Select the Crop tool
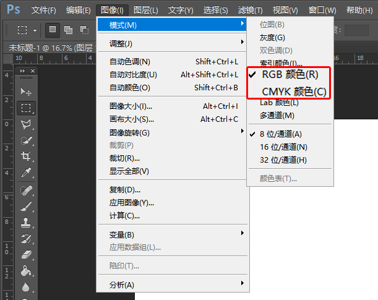This screenshot has width=378, height=300. [x=26, y=156]
